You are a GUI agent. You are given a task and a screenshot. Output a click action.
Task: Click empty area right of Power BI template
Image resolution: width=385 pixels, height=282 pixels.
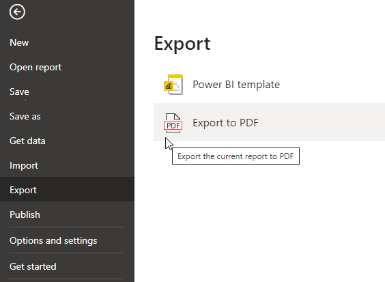(x=332, y=85)
